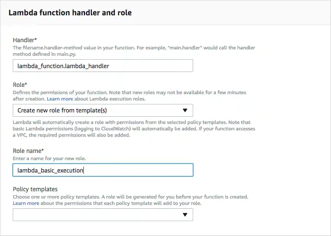Click the 'lambda_basic_execution' text in Role name
This screenshot has width=331, height=236.
click(x=50, y=170)
